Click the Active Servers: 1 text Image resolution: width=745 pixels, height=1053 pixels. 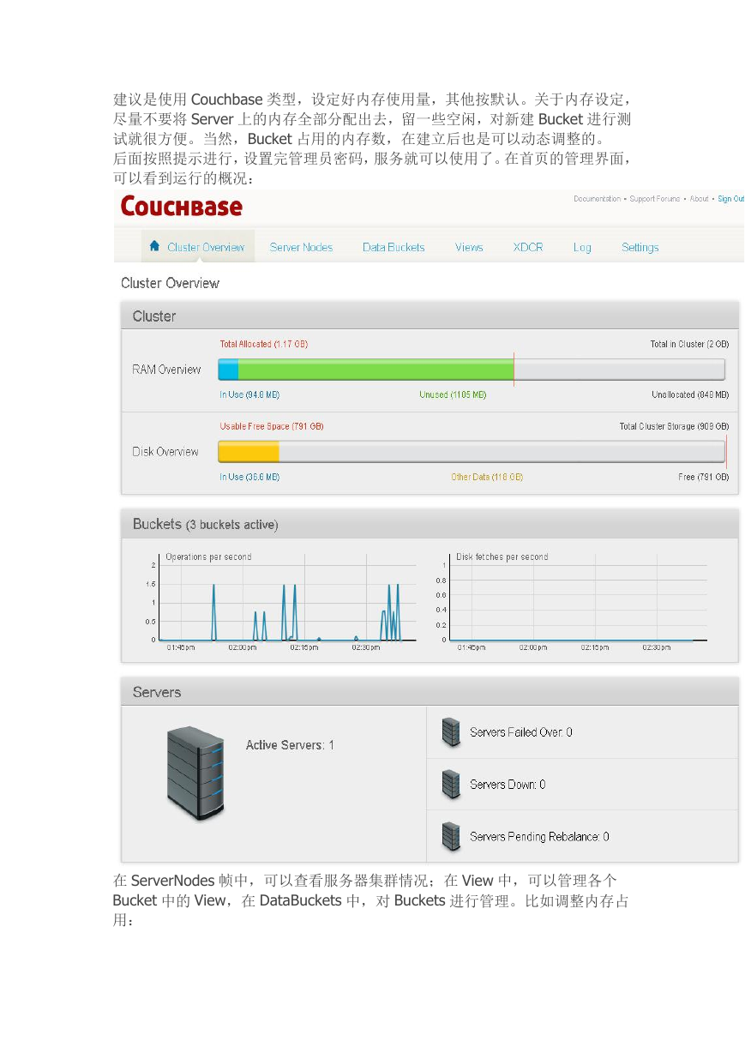pos(290,745)
